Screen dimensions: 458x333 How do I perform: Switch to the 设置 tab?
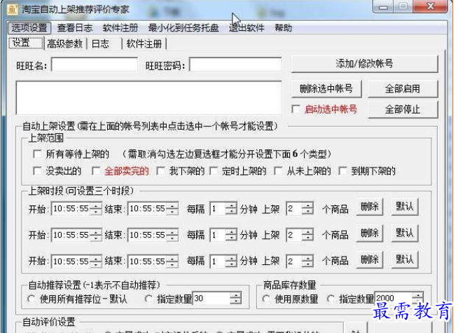click(26, 43)
